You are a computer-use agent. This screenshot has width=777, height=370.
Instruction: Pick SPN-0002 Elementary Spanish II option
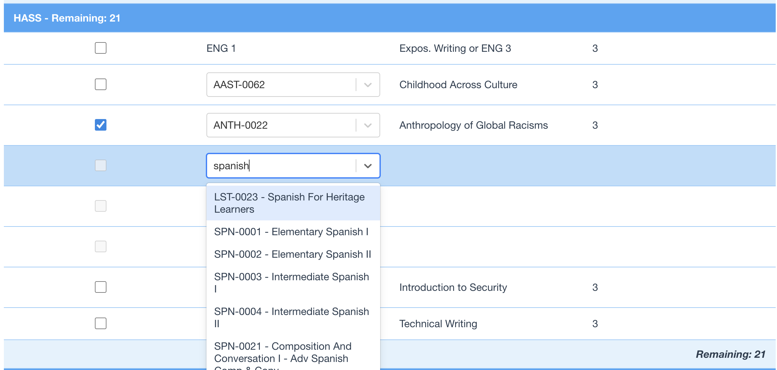point(292,254)
